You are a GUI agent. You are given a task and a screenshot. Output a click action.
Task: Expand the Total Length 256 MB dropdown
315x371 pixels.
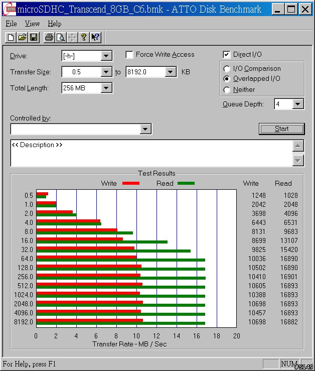(106, 88)
